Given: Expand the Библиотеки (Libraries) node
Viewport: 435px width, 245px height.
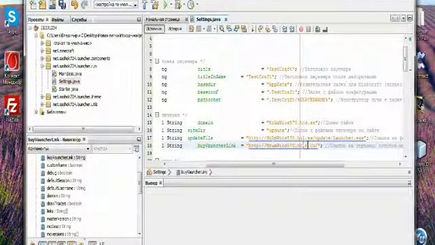Looking at the screenshot, I should click(x=36, y=112).
